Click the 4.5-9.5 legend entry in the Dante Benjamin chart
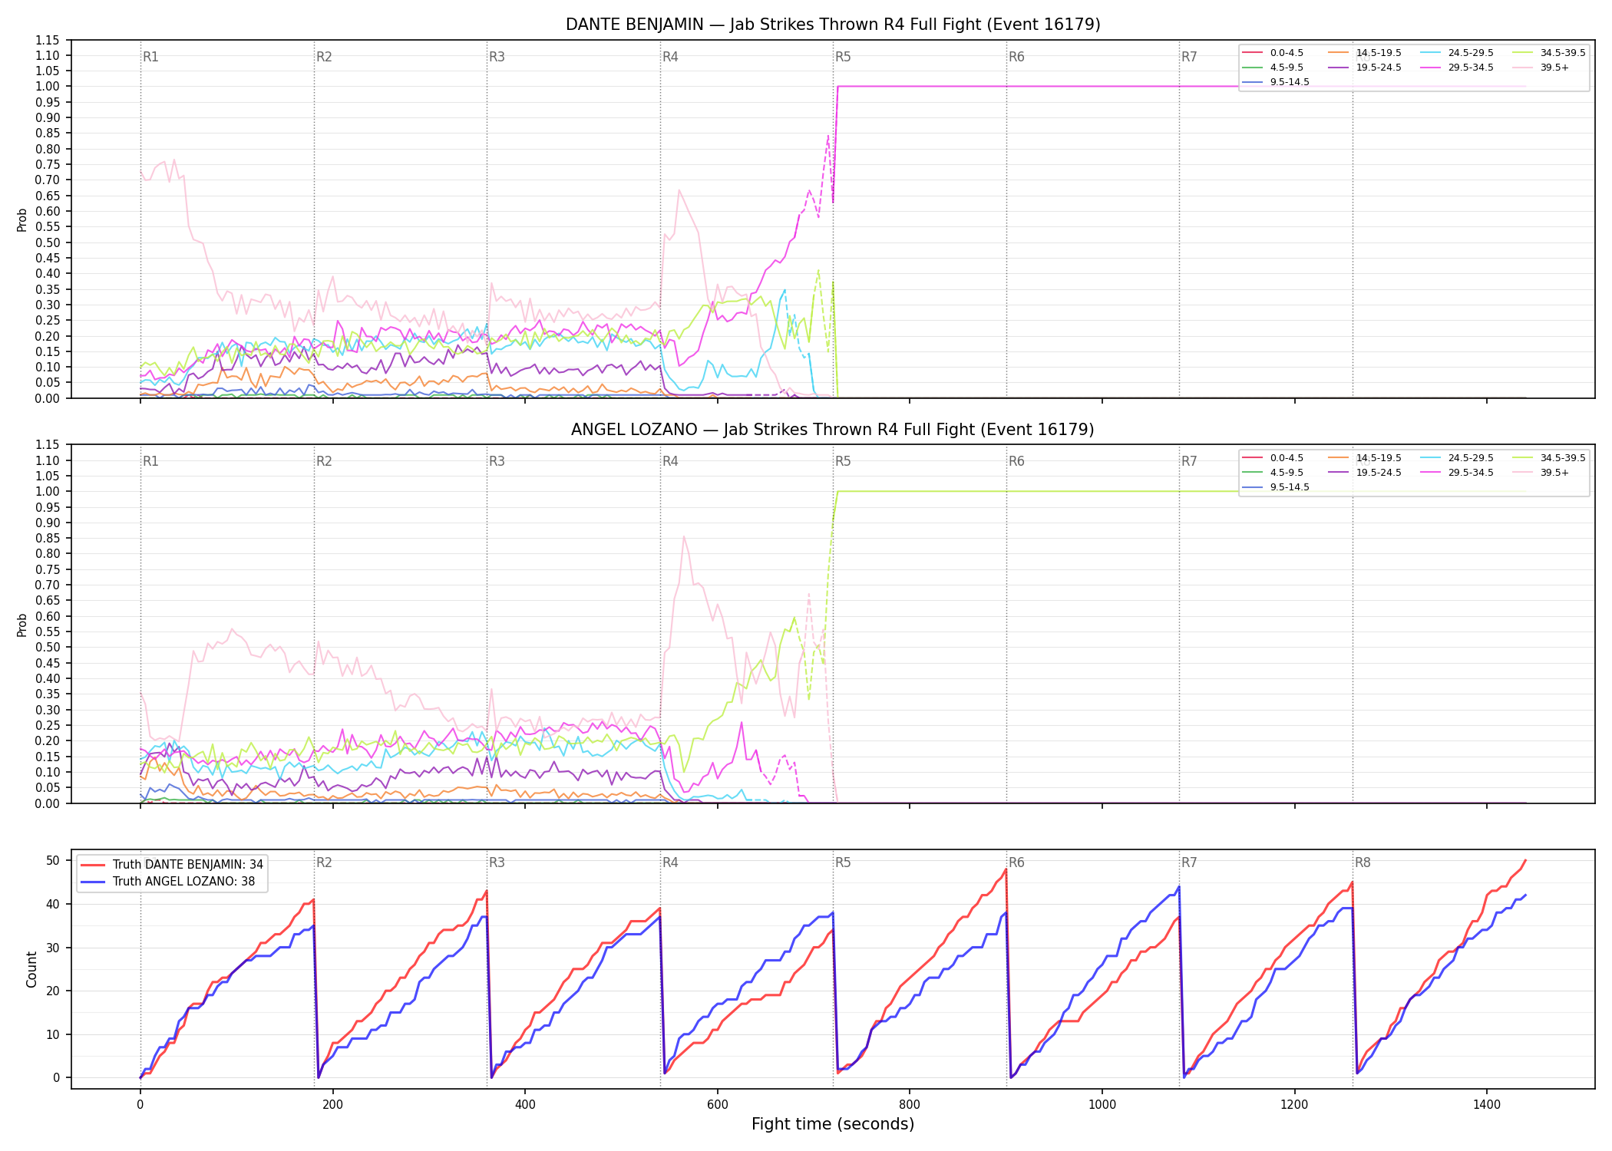 pyautogui.click(x=1273, y=68)
